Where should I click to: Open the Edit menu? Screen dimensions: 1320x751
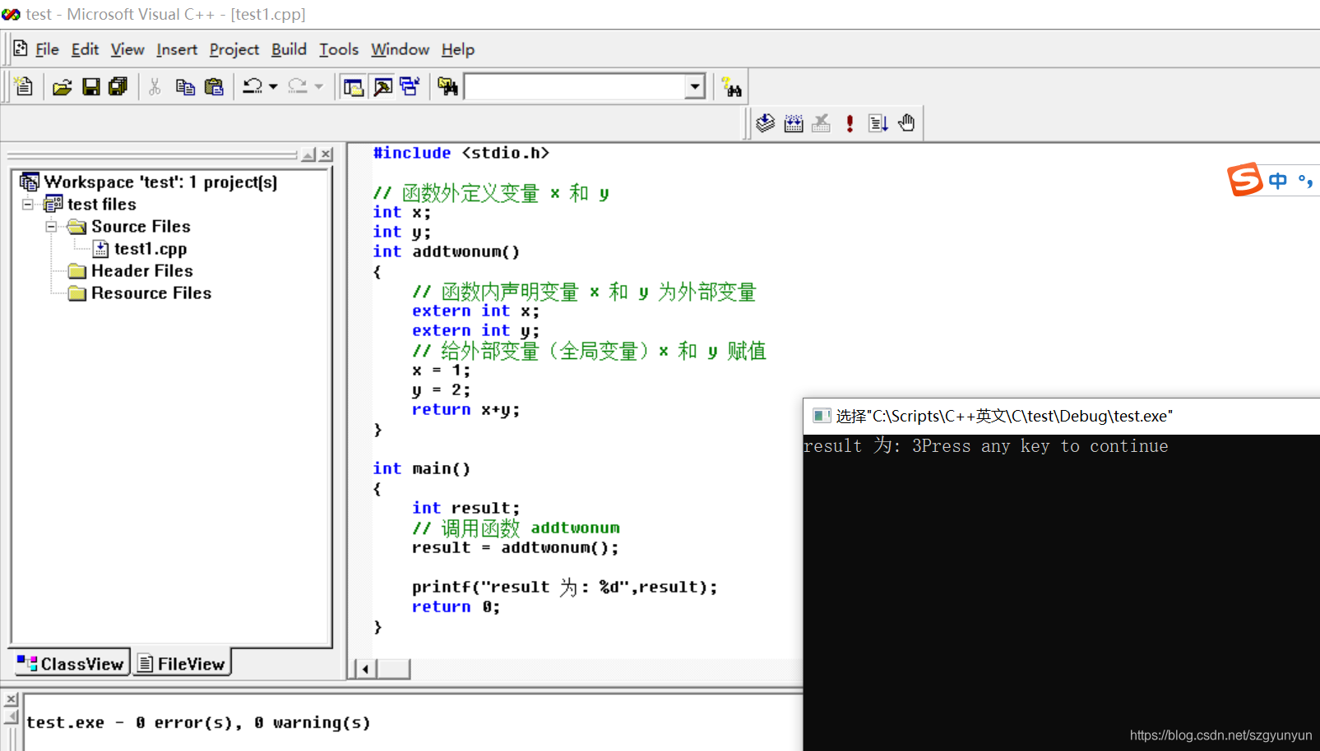[85, 49]
